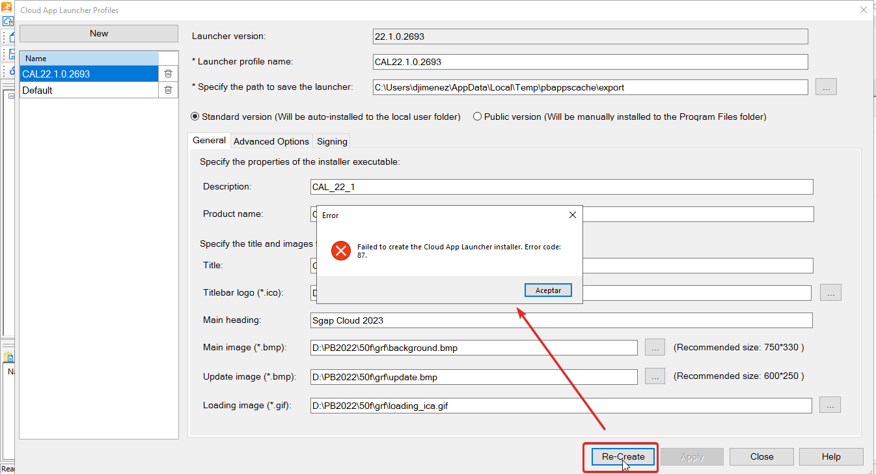
Task: Browse for Titlebar logo file
Action: 830,293
